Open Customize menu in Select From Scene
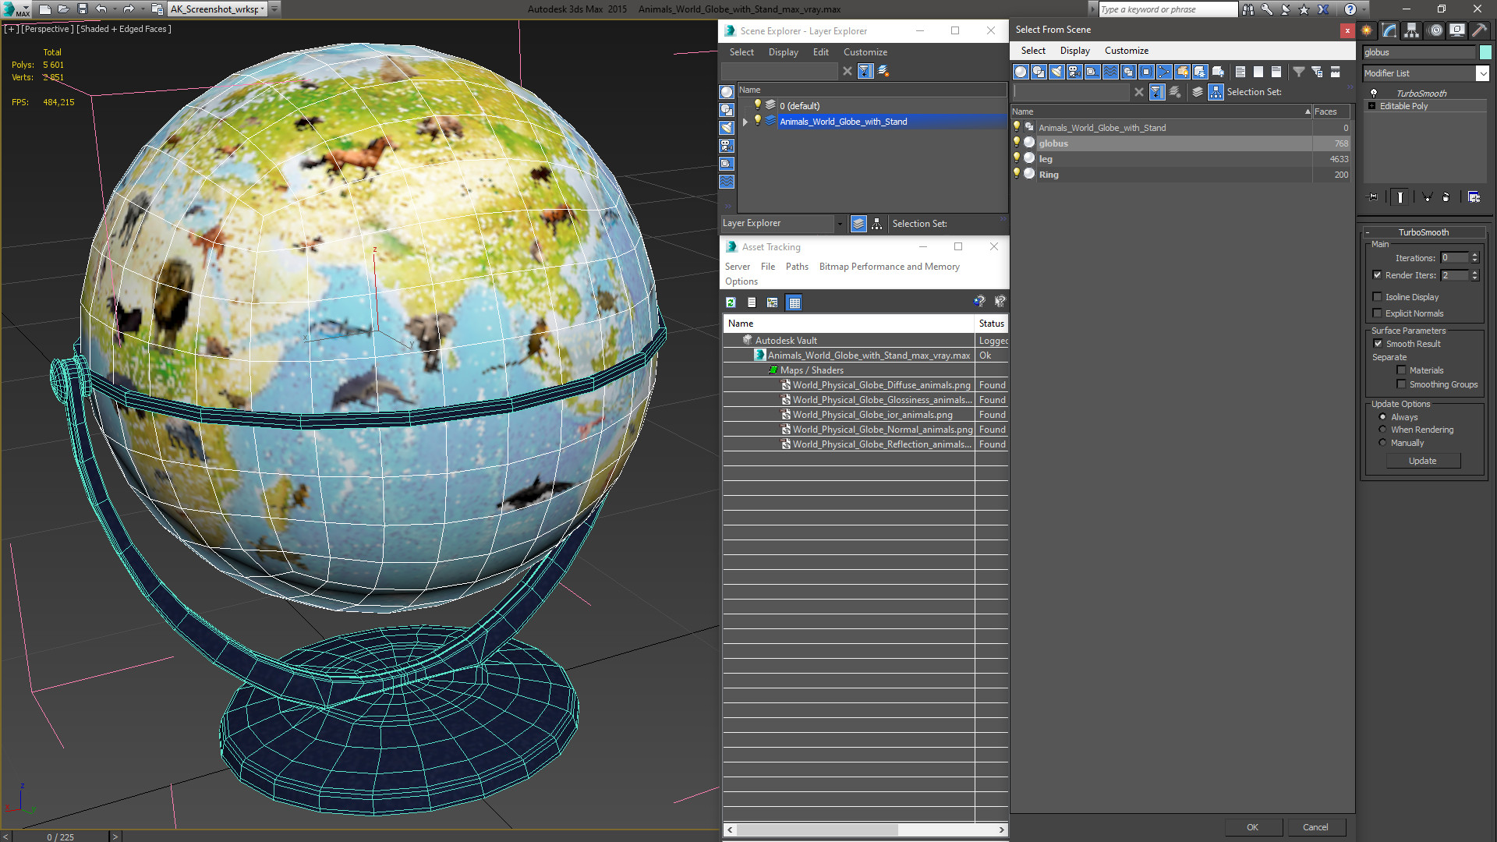The width and height of the screenshot is (1497, 842). click(1126, 51)
